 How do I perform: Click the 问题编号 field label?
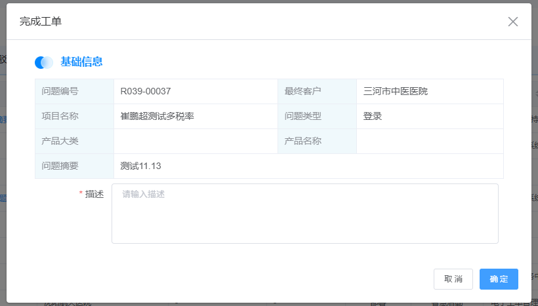click(60, 92)
